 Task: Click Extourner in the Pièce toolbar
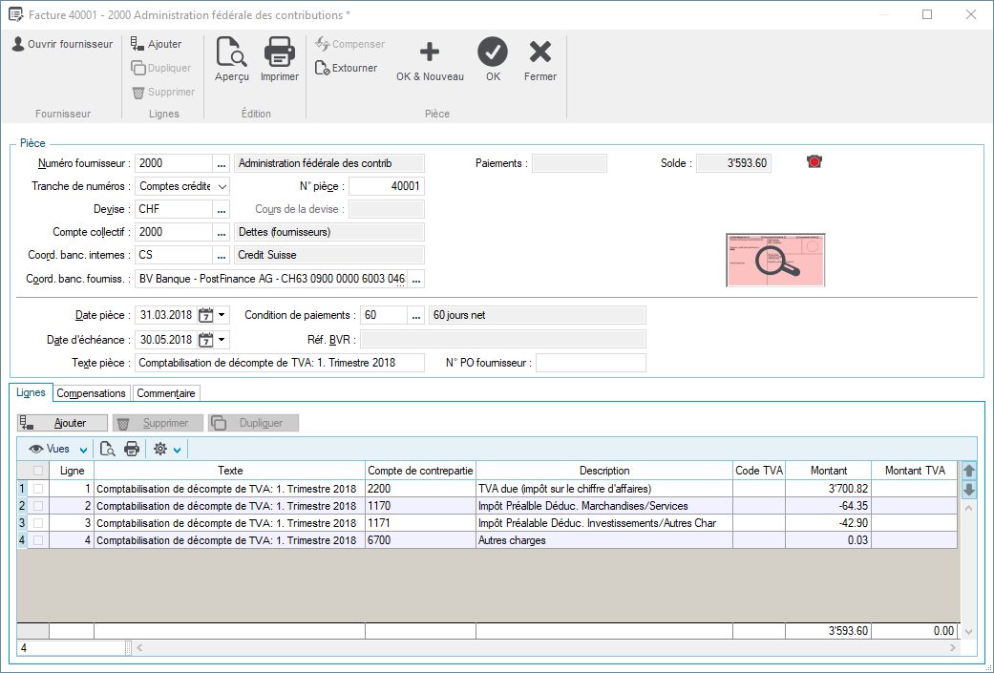click(x=346, y=69)
